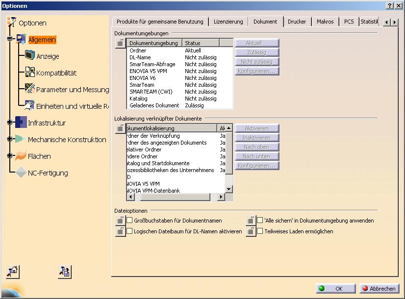Click the scroll-down arrow of the localization list
This screenshot has width=405, height=299.
point(229,189)
